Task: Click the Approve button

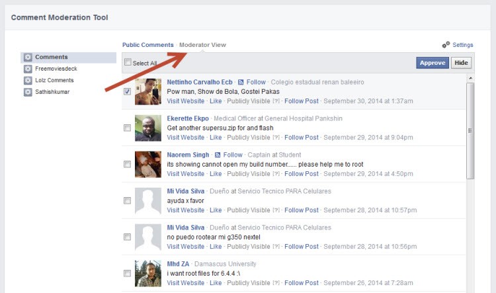Action: tap(433, 63)
